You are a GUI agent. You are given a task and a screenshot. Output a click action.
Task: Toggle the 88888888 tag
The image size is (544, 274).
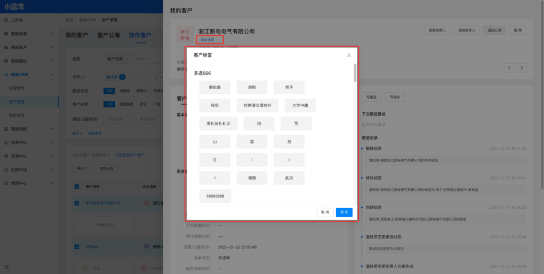point(215,196)
